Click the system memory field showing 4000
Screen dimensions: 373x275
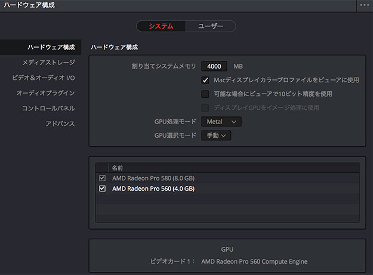coord(215,66)
